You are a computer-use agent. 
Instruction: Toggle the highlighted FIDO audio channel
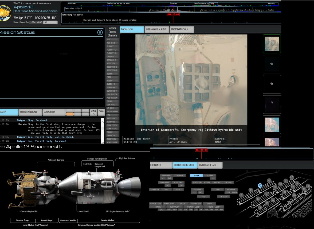[x=196, y=176]
